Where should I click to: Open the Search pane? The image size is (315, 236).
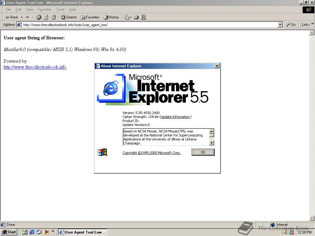pos(69,17)
